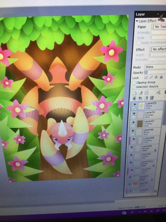Toggle visibility of Layer47
The height and width of the screenshot is (222, 166).
pyautogui.click(x=133, y=122)
